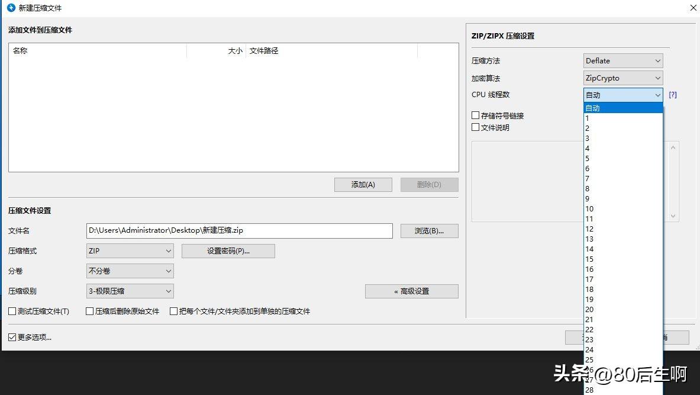Click the Bandizip app icon in title bar
Viewport: 700px width, 395px height.
pyautogui.click(x=11, y=8)
